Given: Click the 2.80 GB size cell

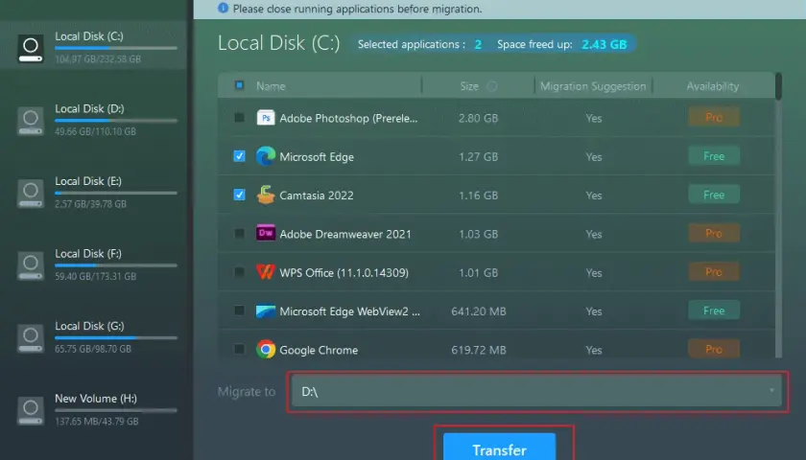Looking at the screenshot, I should point(478,118).
